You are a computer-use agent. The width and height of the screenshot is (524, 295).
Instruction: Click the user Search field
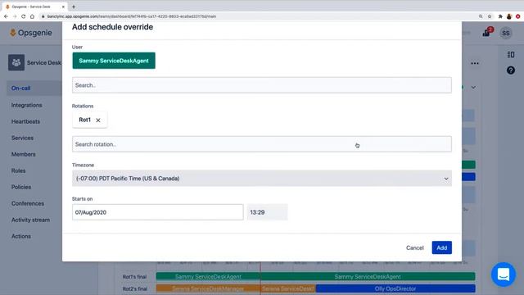tap(262, 85)
